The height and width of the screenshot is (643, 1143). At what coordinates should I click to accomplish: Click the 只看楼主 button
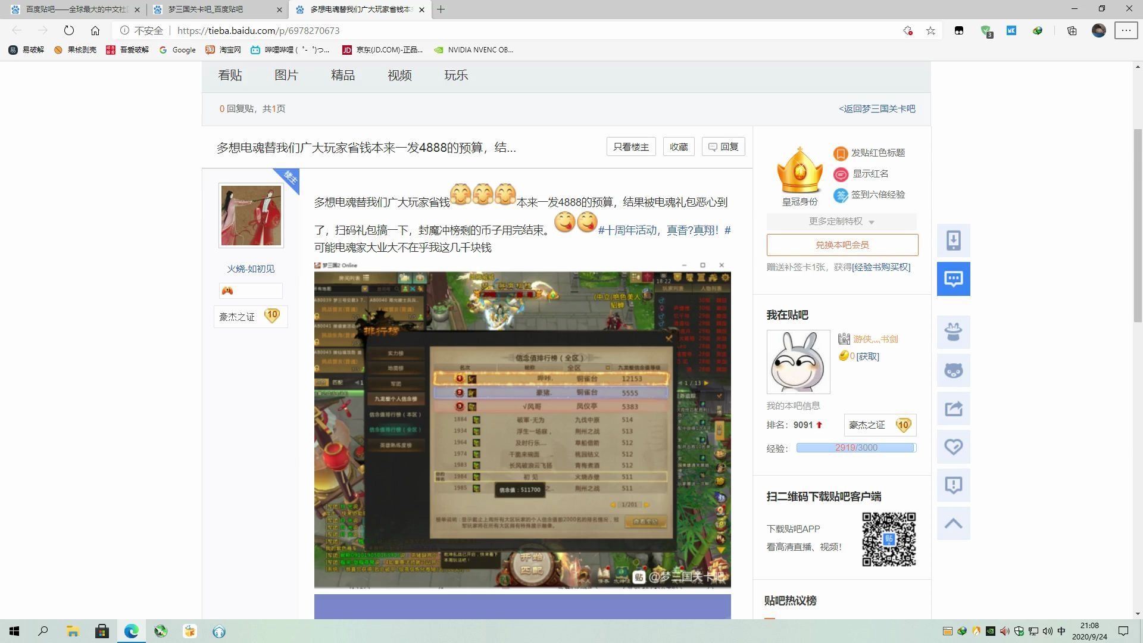(631, 147)
